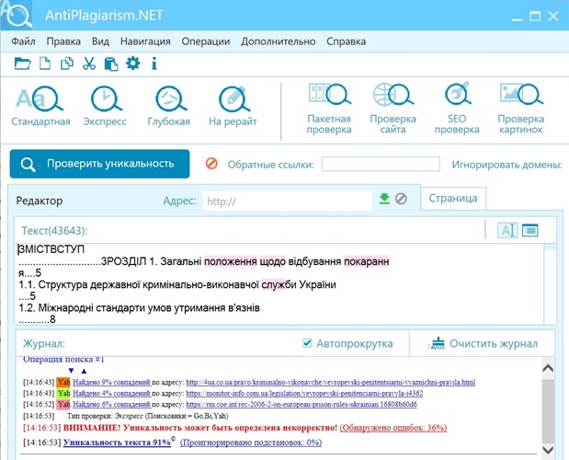The height and width of the screenshot is (460, 569).
Task: Open Проверка картинок tool
Action: pyautogui.click(x=521, y=109)
